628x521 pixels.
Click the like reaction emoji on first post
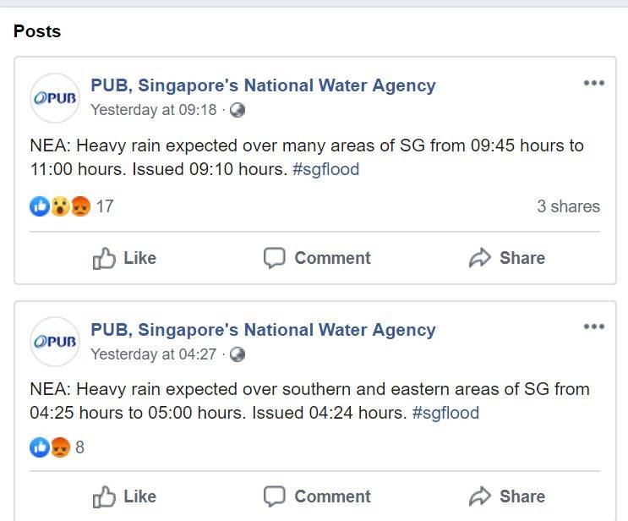[x=39, y=206]
